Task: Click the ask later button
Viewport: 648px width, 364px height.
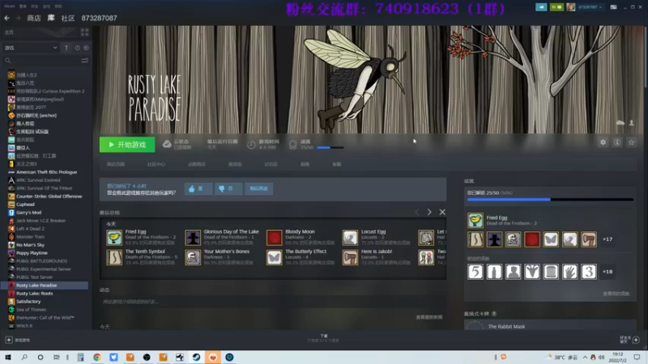Action: (258, 188)
